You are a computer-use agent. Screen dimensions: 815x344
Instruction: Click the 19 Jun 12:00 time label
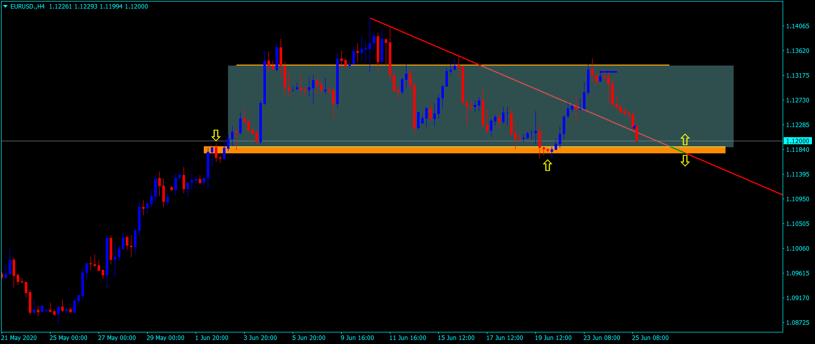tap(553, 338)
